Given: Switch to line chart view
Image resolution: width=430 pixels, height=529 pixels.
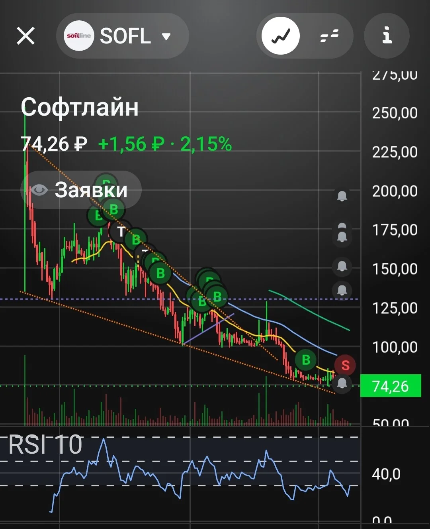Looking at the screenshot, I should tap(281, 36).
